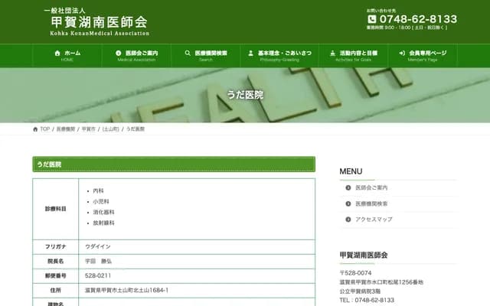490x306 pixels.
Task: Click 内科 in the department list
Action: tap(98, 190)
